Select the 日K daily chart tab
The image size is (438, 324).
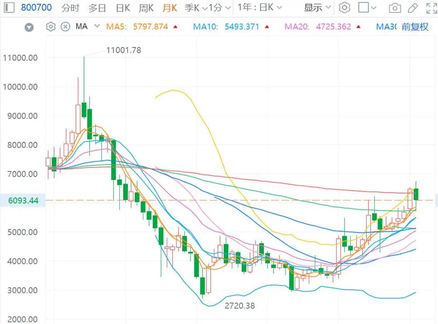point(123,8)
